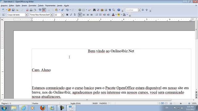Move the zoom slider handle
Screen dimensions: 198x111
point(181,103)
